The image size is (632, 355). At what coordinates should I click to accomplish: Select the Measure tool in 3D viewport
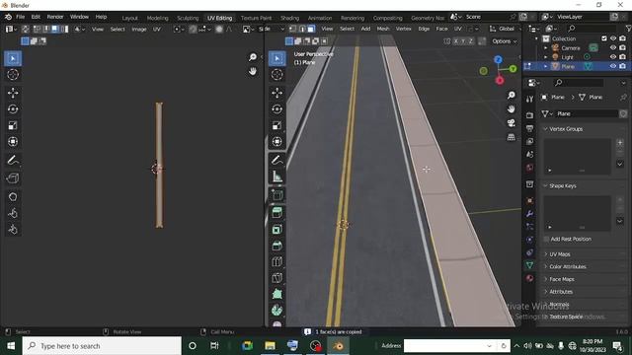tap(276, 177)
